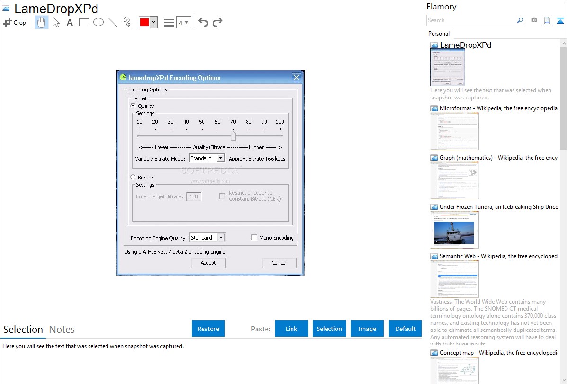Click in the Flamory search field

471,20
